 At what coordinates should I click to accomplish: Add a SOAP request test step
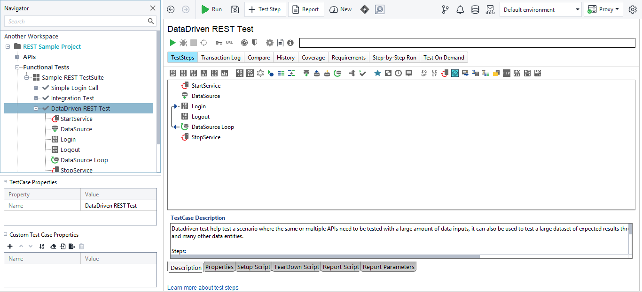click(173, 73)
